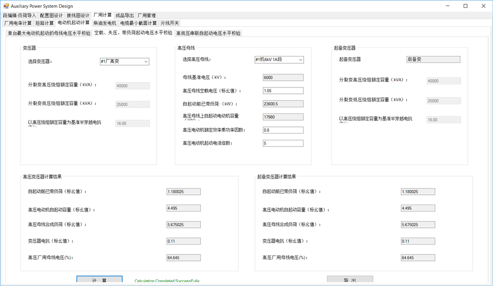Click 高压变压器 result 变压器电抗 value 0.11
Image resolution: width=493 pixels, height=286 pixels.
click(x=184, y=241)
